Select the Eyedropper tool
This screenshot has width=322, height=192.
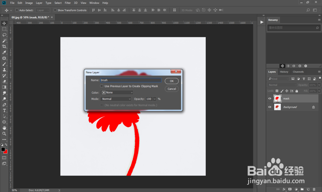(4, 52)
